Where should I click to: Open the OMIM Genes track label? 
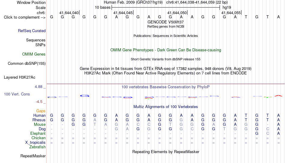[x=34, y=54]
